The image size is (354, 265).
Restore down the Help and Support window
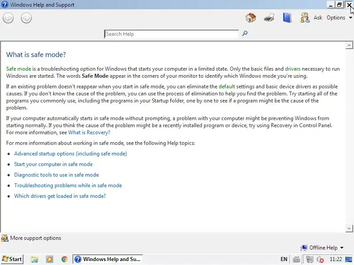pyautogui.click(x=339, y=5)
